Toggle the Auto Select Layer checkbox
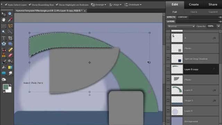 pyautogui.click(x=6, y=5)
